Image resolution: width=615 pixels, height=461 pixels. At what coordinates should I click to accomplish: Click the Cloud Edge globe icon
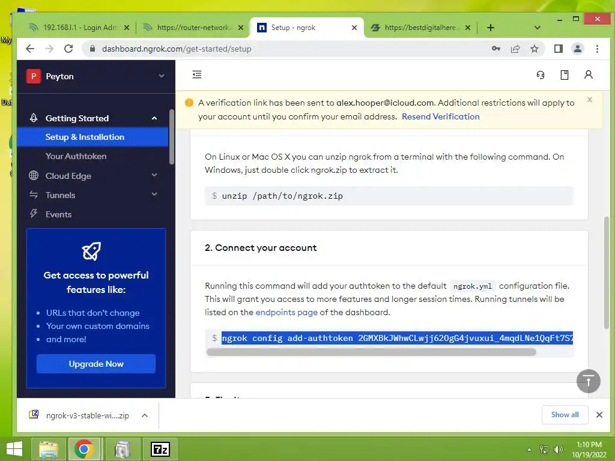pyautogui.click(x=34, y=175)
